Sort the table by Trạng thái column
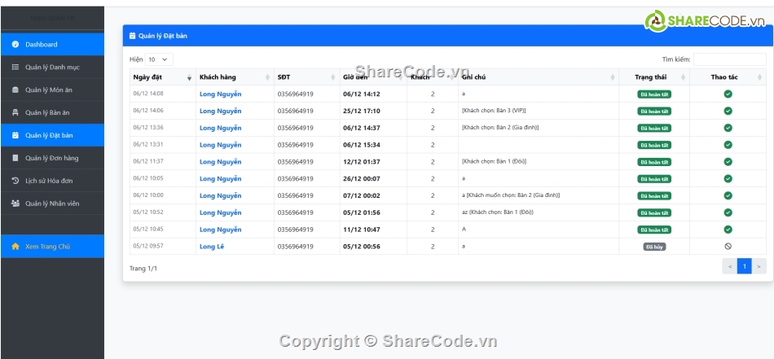The height and width of the screenshot is (359, 774). (654, 77)
